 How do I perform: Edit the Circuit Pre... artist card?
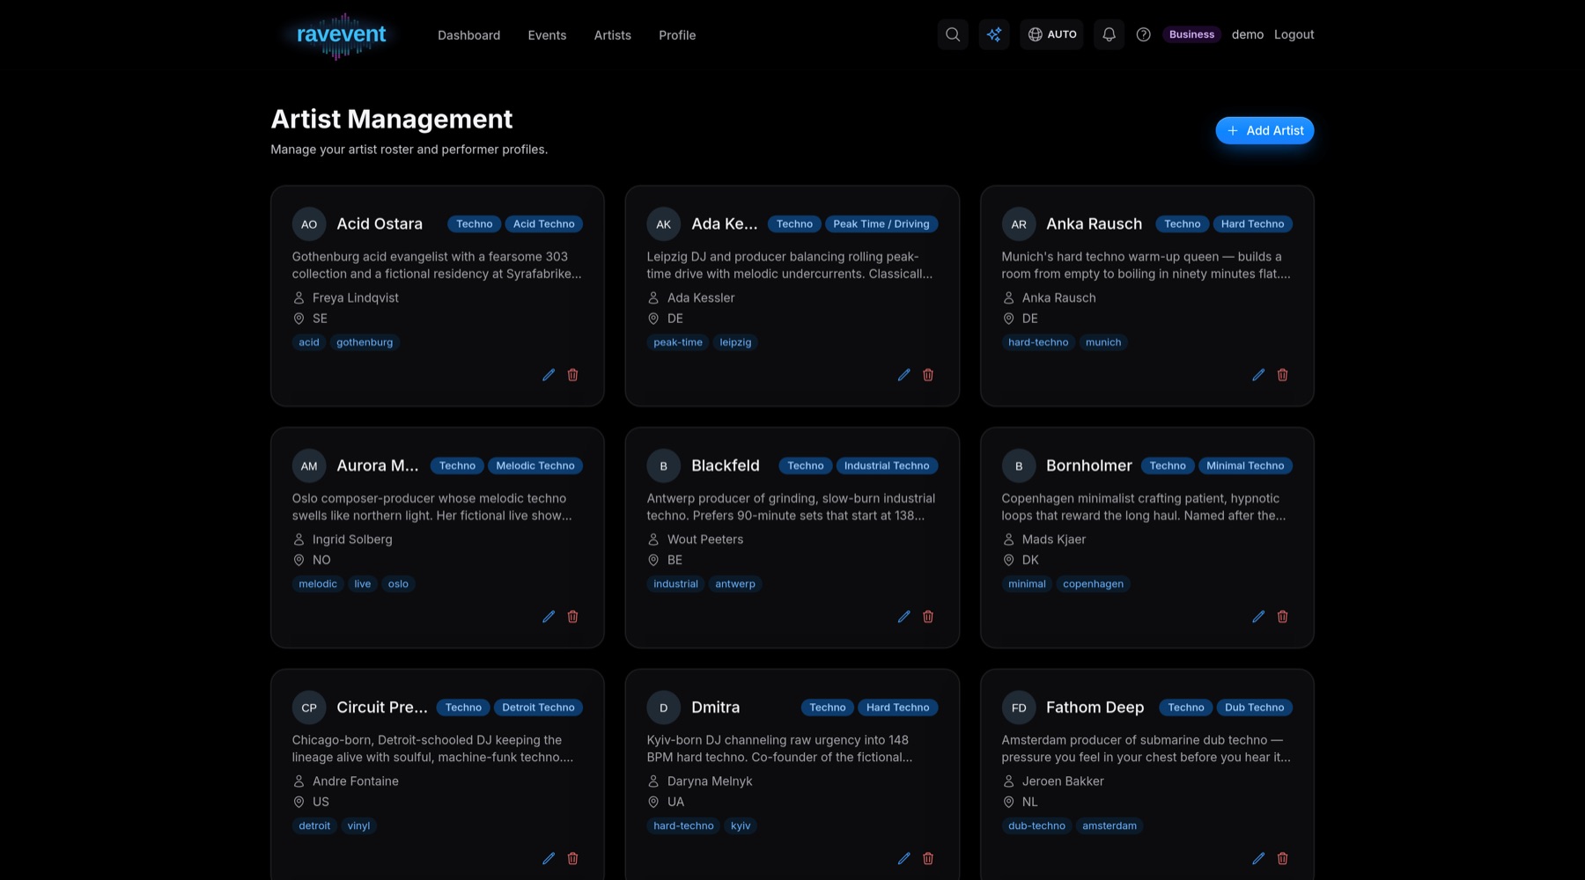549,859
